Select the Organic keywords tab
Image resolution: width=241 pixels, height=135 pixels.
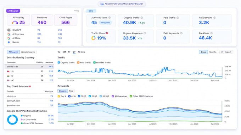[63, 91]
